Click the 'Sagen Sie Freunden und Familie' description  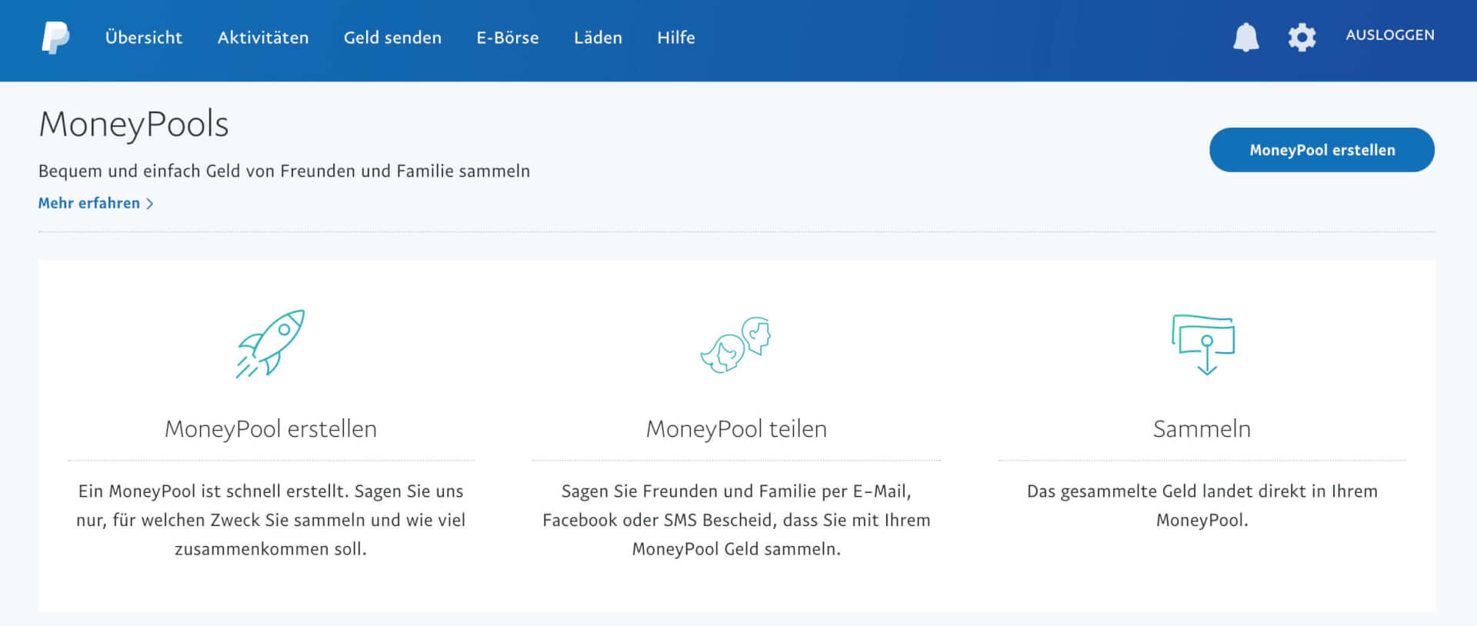click(736, 520)
